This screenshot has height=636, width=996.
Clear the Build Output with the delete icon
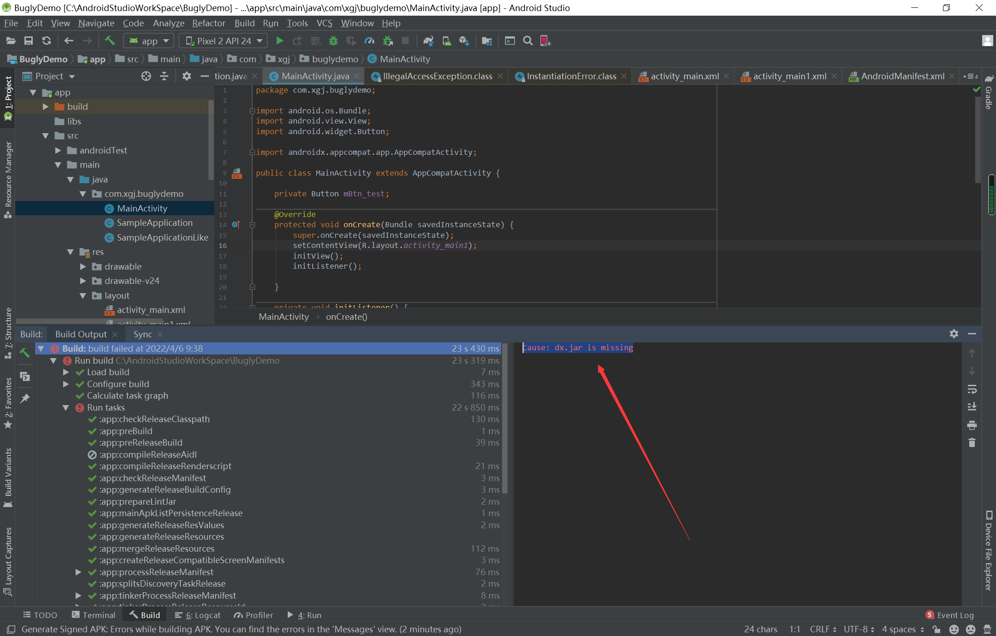coord(972,442)
